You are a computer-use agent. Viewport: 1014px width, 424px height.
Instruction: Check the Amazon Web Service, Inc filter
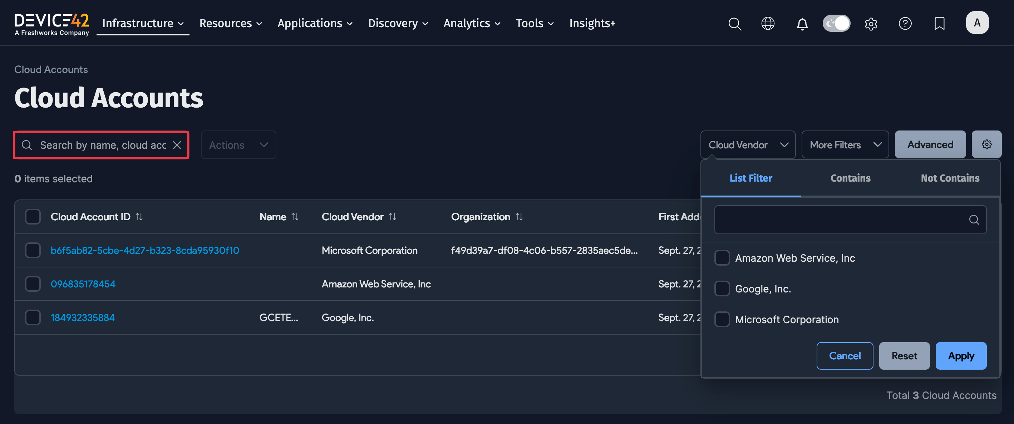pos(722,258)
